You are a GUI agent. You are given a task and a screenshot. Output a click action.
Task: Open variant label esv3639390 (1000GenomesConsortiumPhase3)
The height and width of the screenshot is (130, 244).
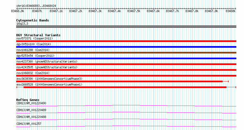(x=49, y=79)
